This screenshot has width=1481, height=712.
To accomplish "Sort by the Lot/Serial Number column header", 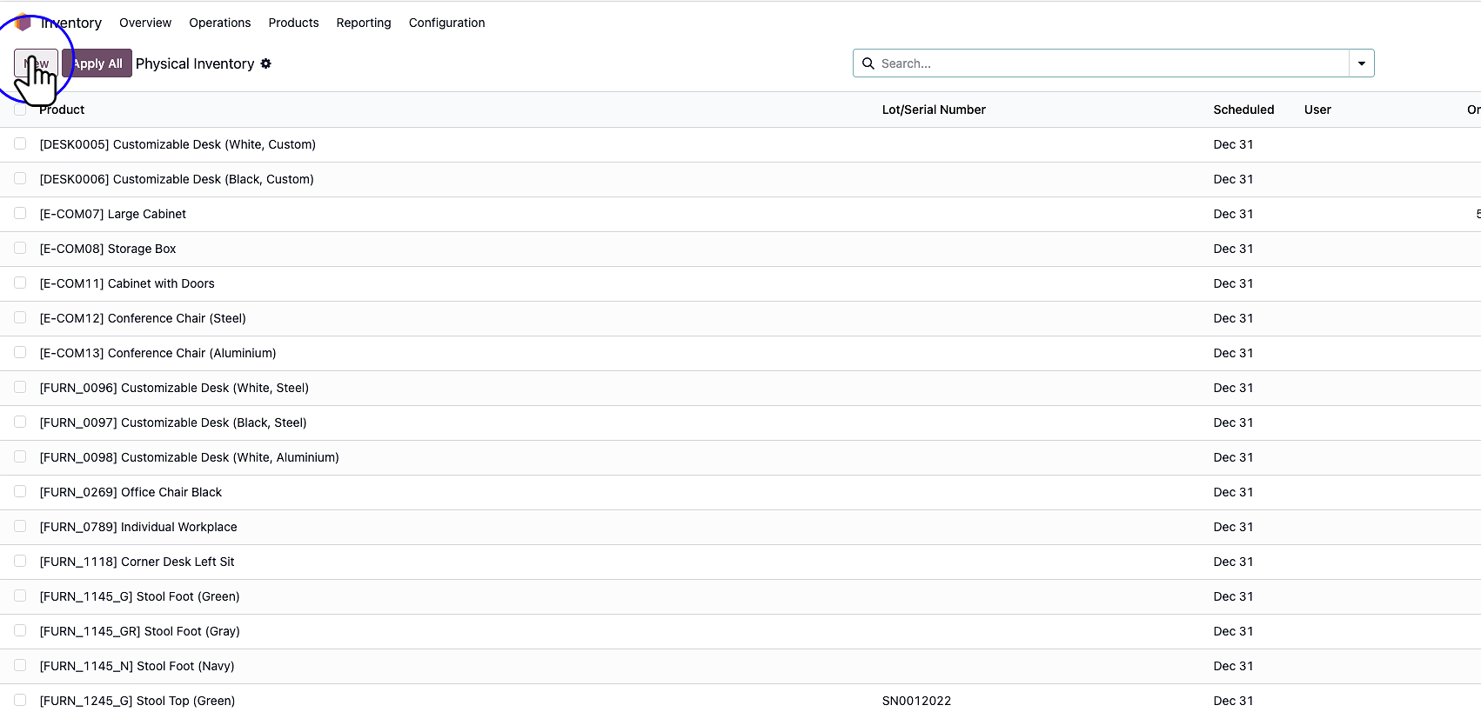I will [934, 110].
